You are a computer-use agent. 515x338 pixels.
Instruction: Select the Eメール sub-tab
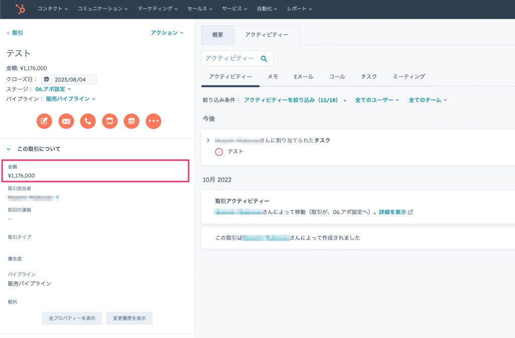303,76
